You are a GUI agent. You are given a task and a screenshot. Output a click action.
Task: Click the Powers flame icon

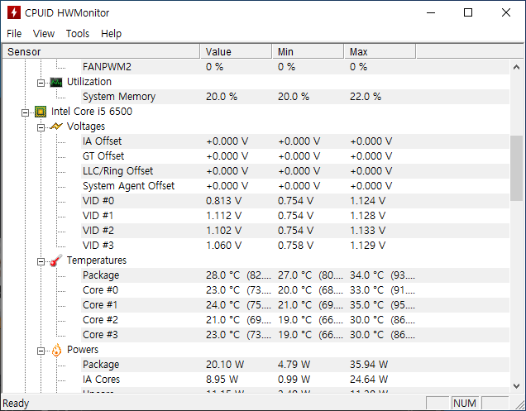(56, 350)
